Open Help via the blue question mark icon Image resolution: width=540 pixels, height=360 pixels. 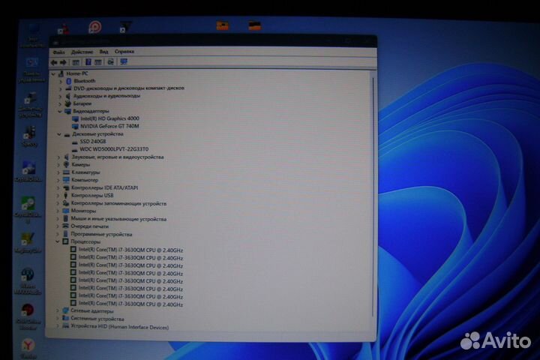tap(88, 62)
